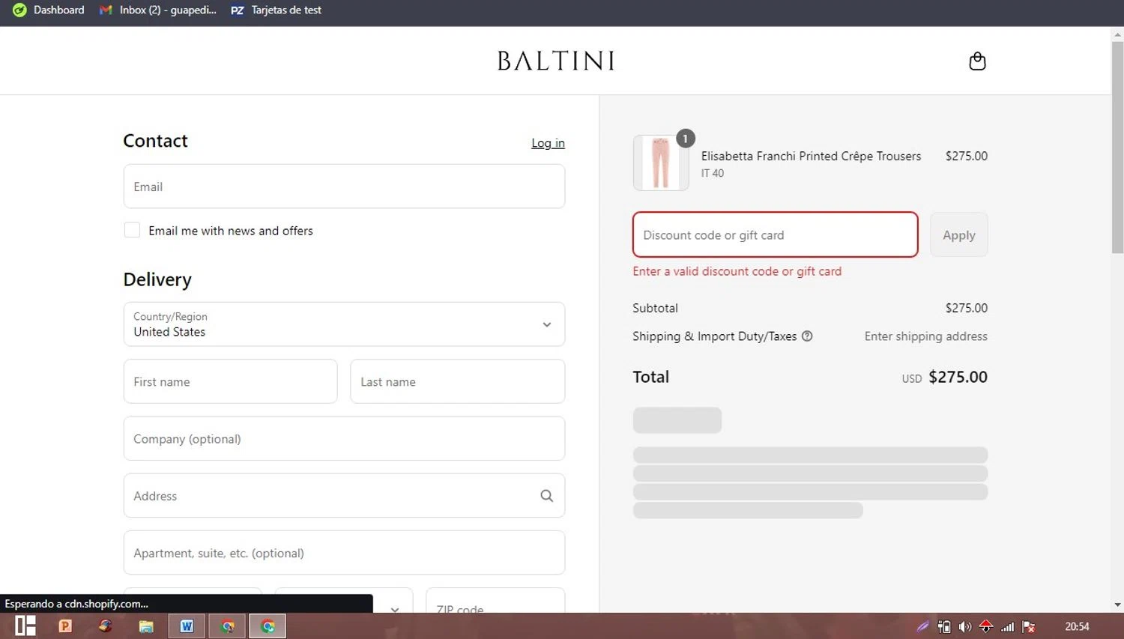The height and width of the screenshot is (639, 1124).
Task: Click the Start button on taskbar
Action: [x=25, y=626]
